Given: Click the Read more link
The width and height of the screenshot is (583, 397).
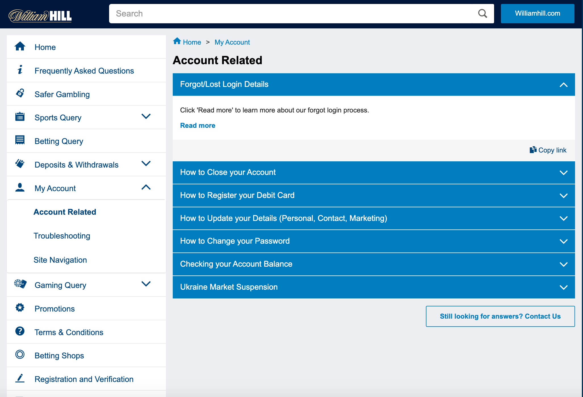Looking at the screenshot, I should click(198, 126).
